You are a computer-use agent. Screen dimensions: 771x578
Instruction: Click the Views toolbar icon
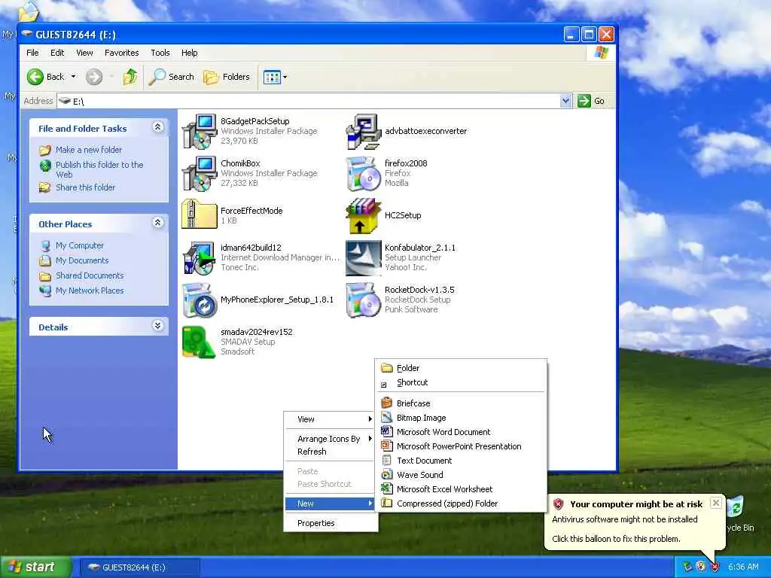click(x=271, y=78)
